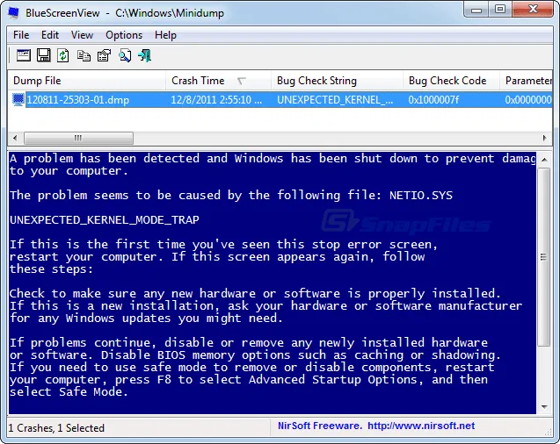Click the '1 Crashes, 1 Selected' status text
The width and height of the screenshot is (560, 444).
[56, 428]
